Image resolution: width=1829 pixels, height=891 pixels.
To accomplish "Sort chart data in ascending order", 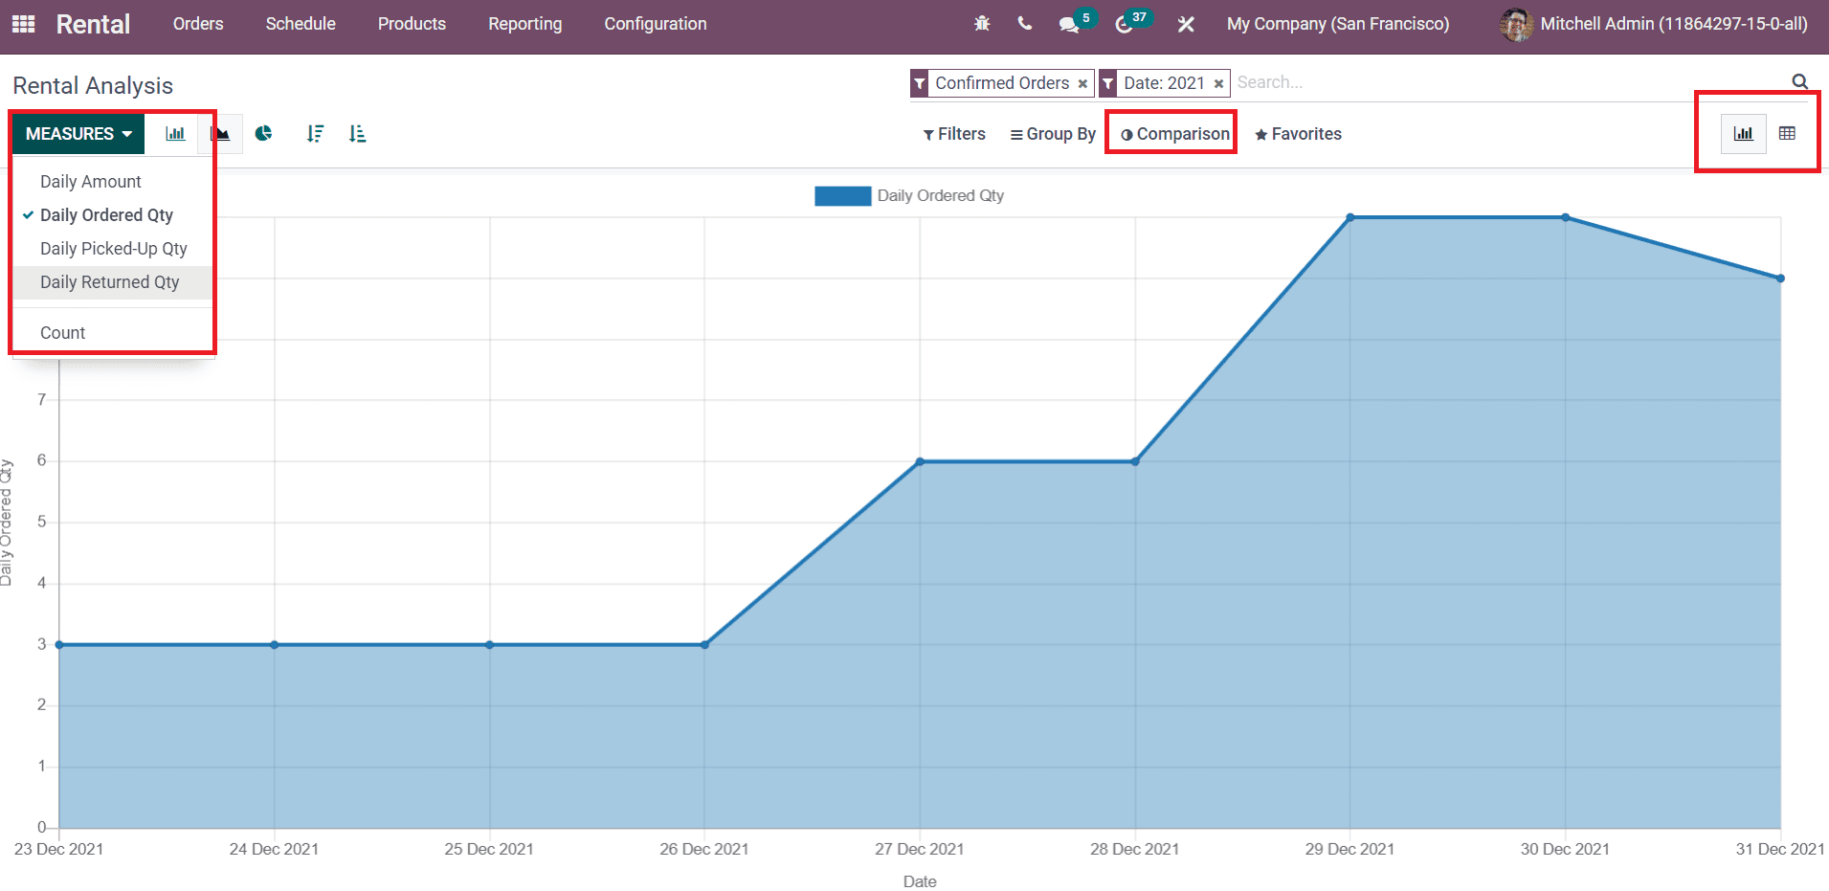I will tap(358, 134).
